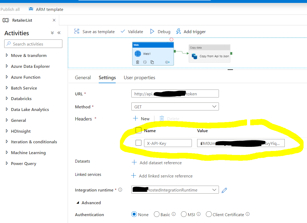
Task: Click plus icon for Add dataset reference
Action: coord(134,162)
